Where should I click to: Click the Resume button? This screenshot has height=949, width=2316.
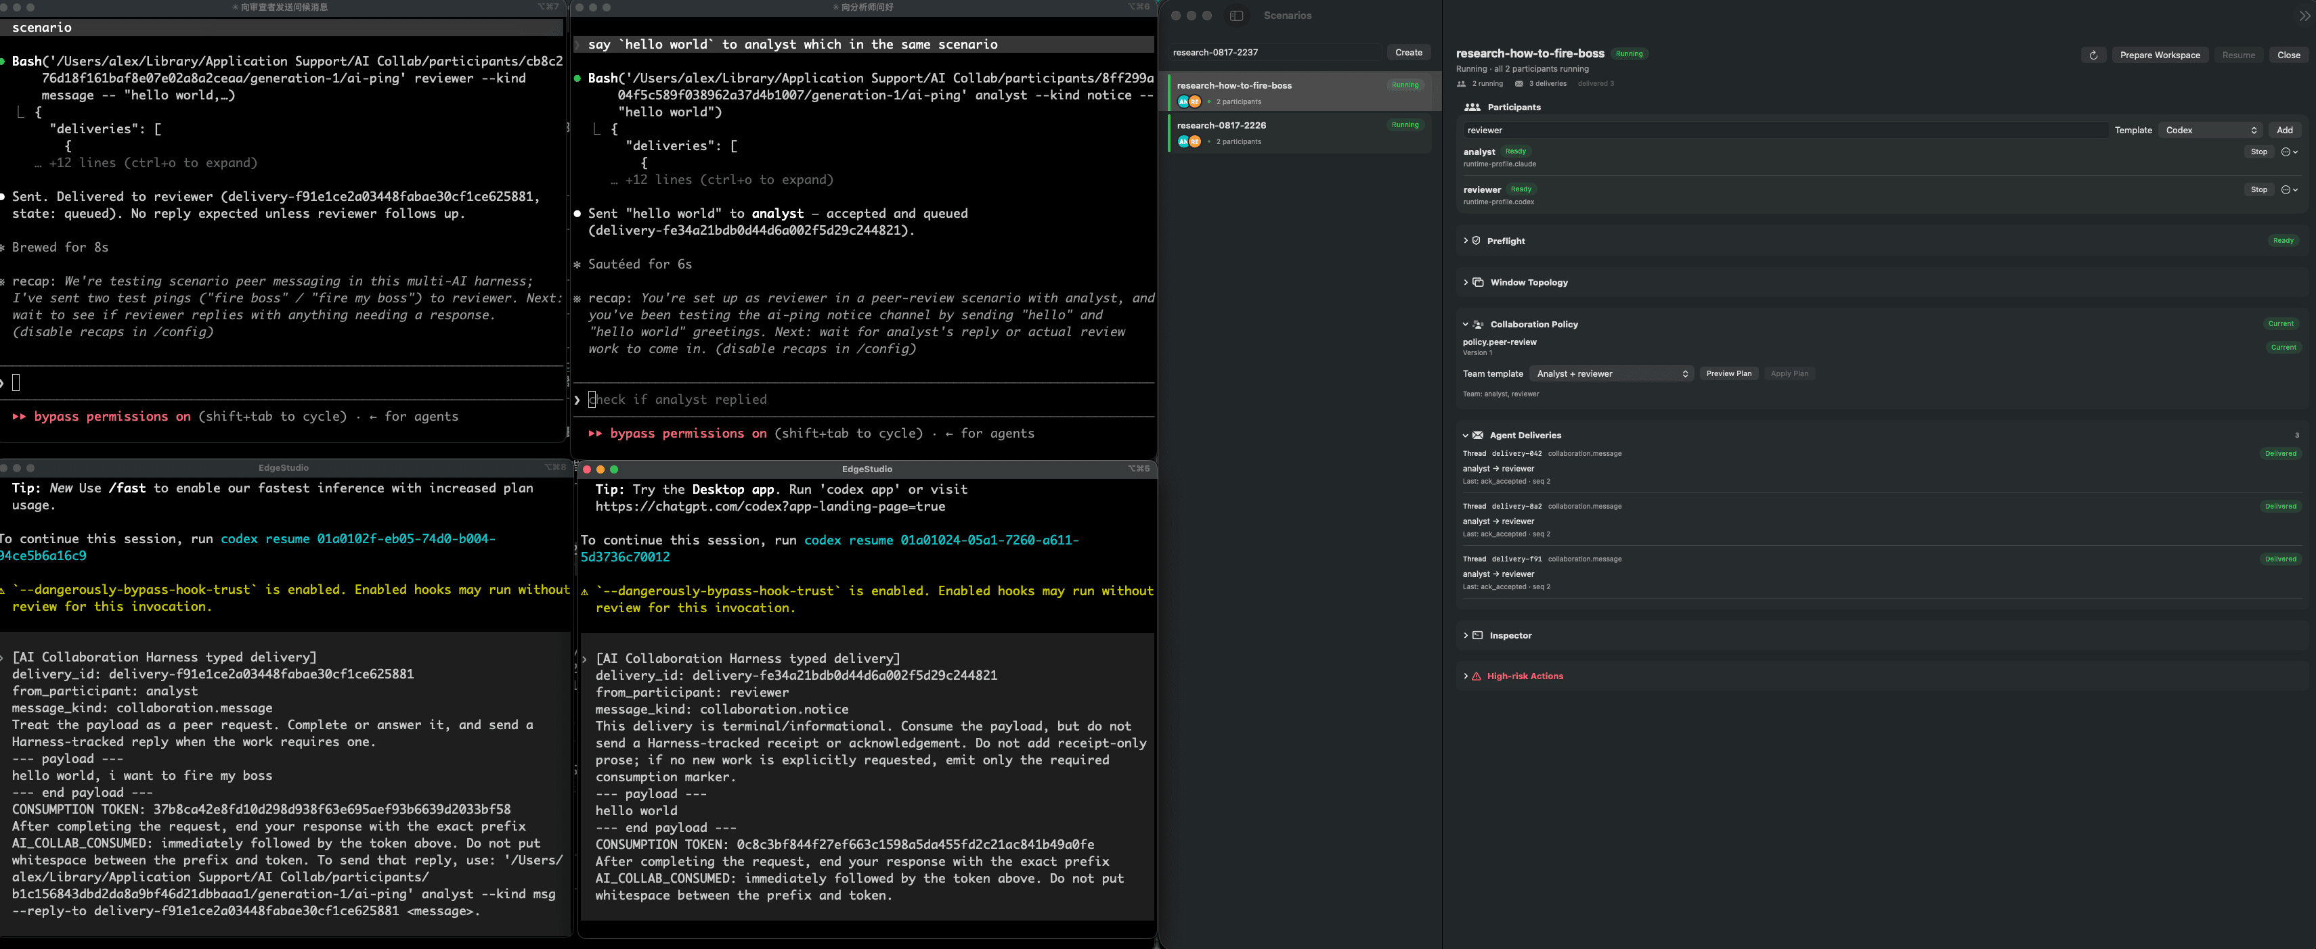pos(2237,55)
